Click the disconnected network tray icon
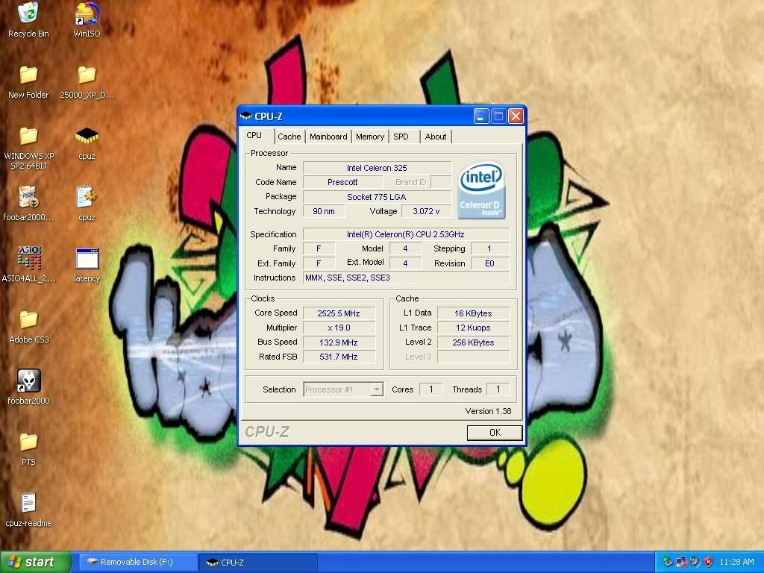Screen dimensions: 764x573 coord(681,562)
